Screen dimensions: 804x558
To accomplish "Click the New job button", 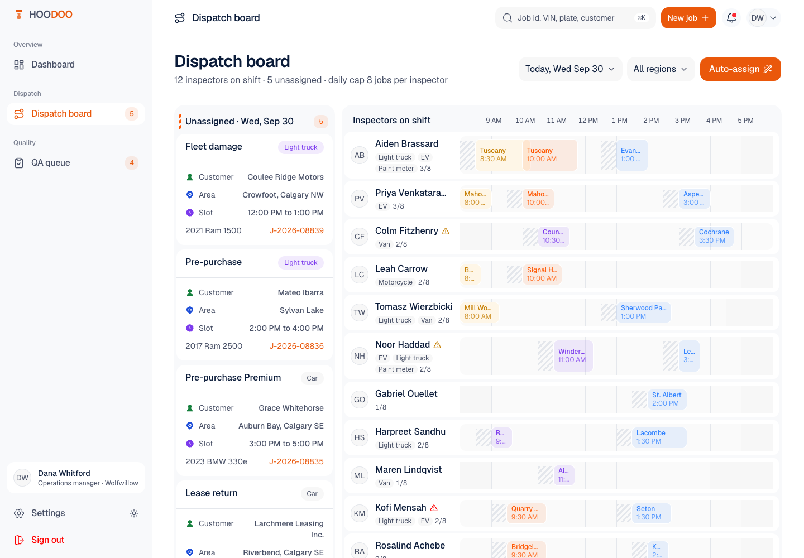I will point(688,18).
